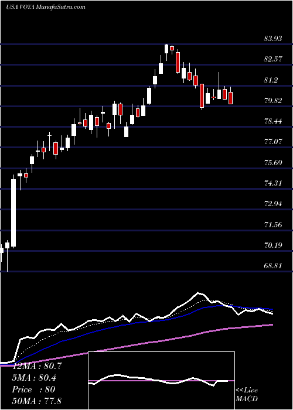This screenshot has height=410, width=293.
Task: Click the '5MA : 80.4' readout
Action: point(34,378)
